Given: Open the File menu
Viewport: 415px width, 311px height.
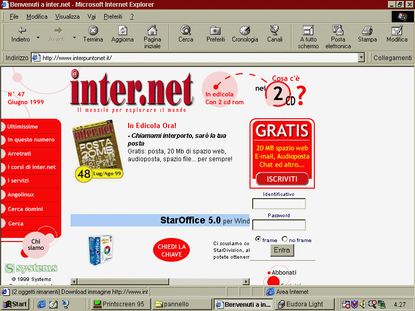Looking at the screenshot, I should [x=14, y=17].
